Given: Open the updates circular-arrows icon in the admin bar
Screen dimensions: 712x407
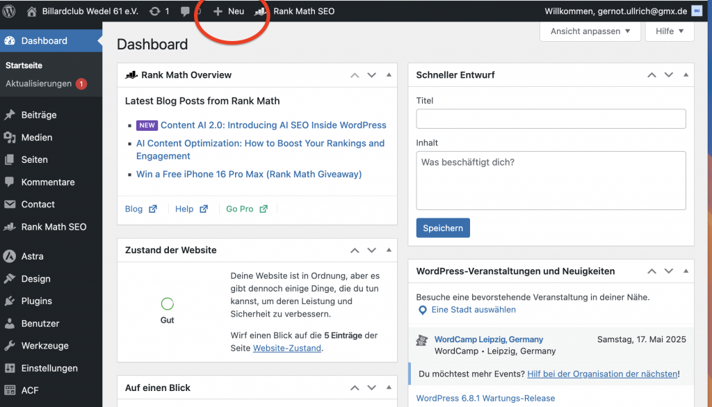Looking at the screenshot, I should pos(155,11).
